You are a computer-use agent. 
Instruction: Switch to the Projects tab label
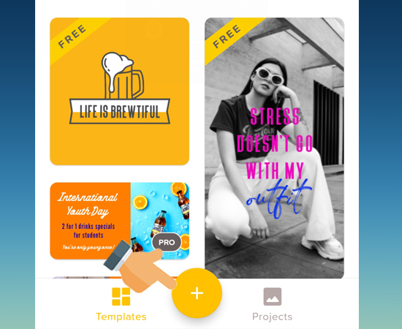273,317
